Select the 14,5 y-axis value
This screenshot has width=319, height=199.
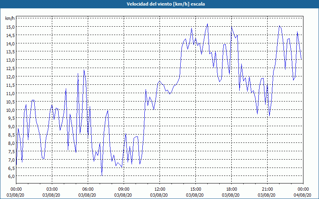tap(10, 35)
